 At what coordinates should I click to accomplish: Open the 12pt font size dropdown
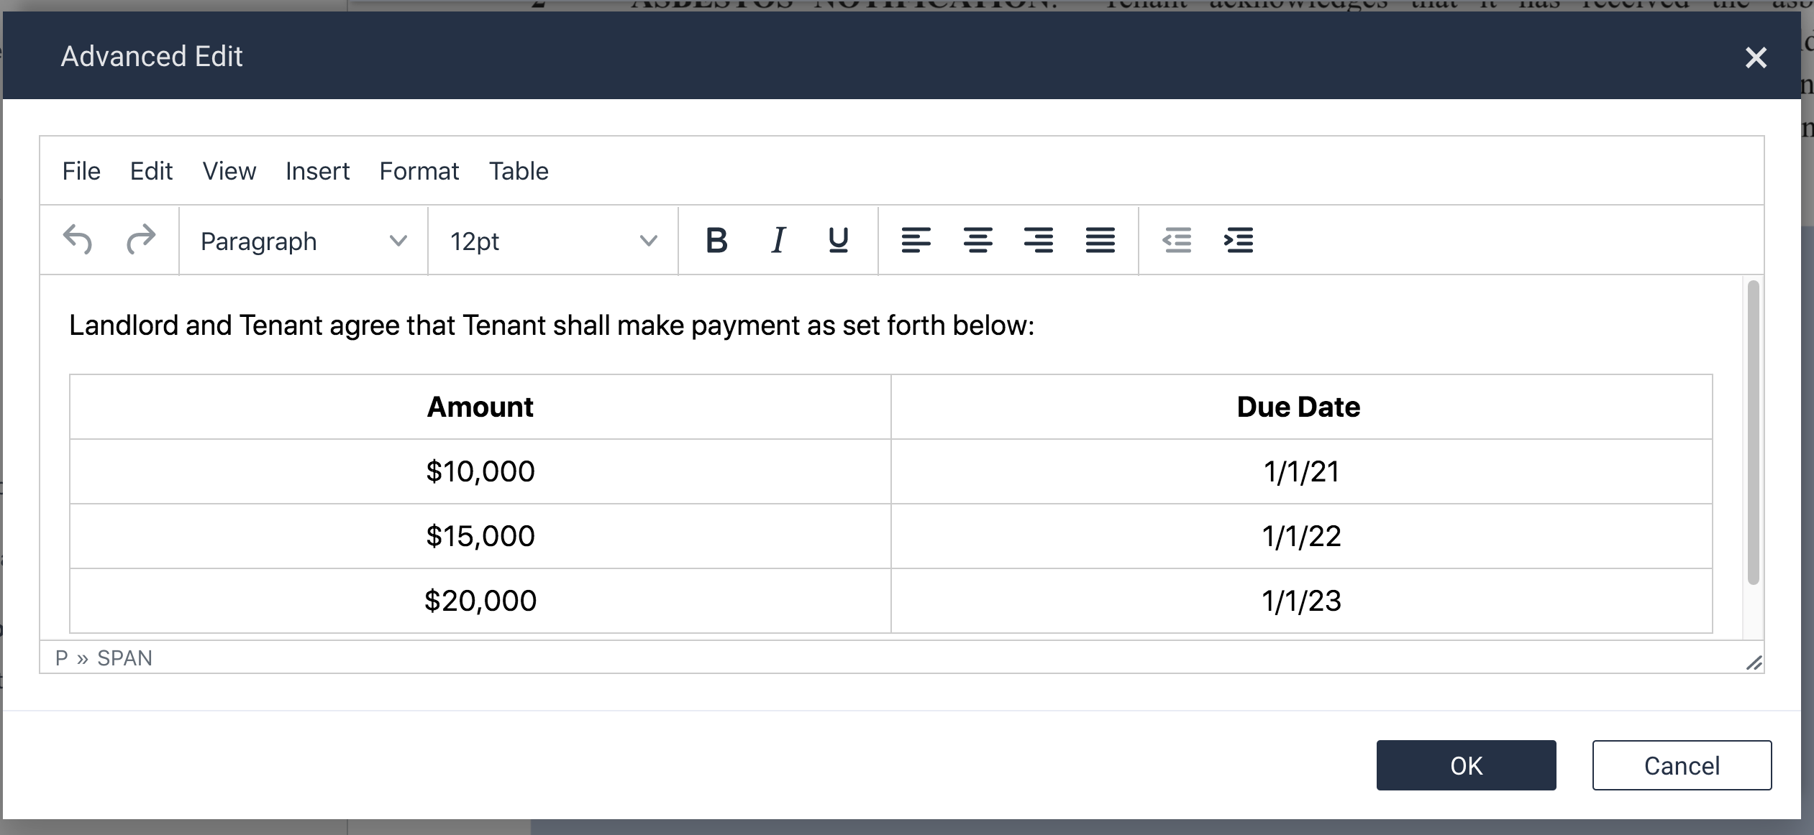click(552, 241)
